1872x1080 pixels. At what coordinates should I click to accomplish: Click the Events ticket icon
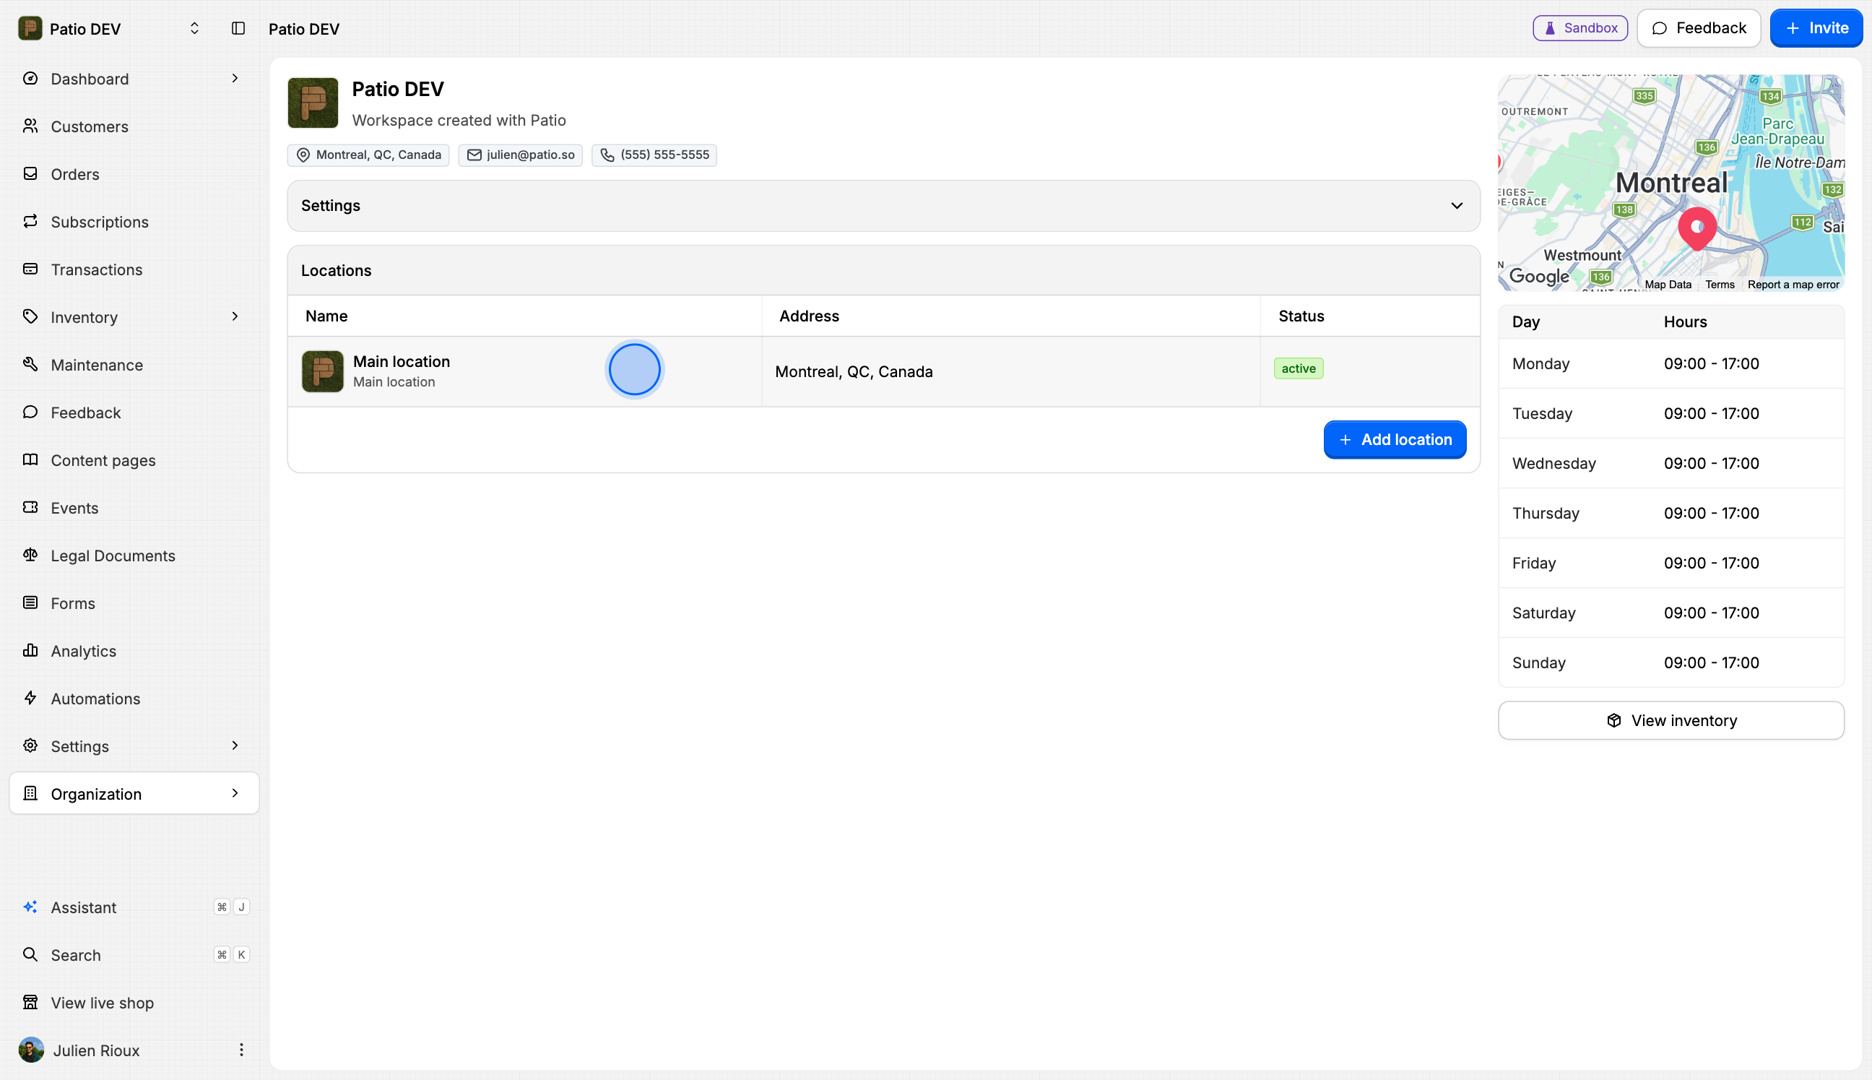point(30,507)
